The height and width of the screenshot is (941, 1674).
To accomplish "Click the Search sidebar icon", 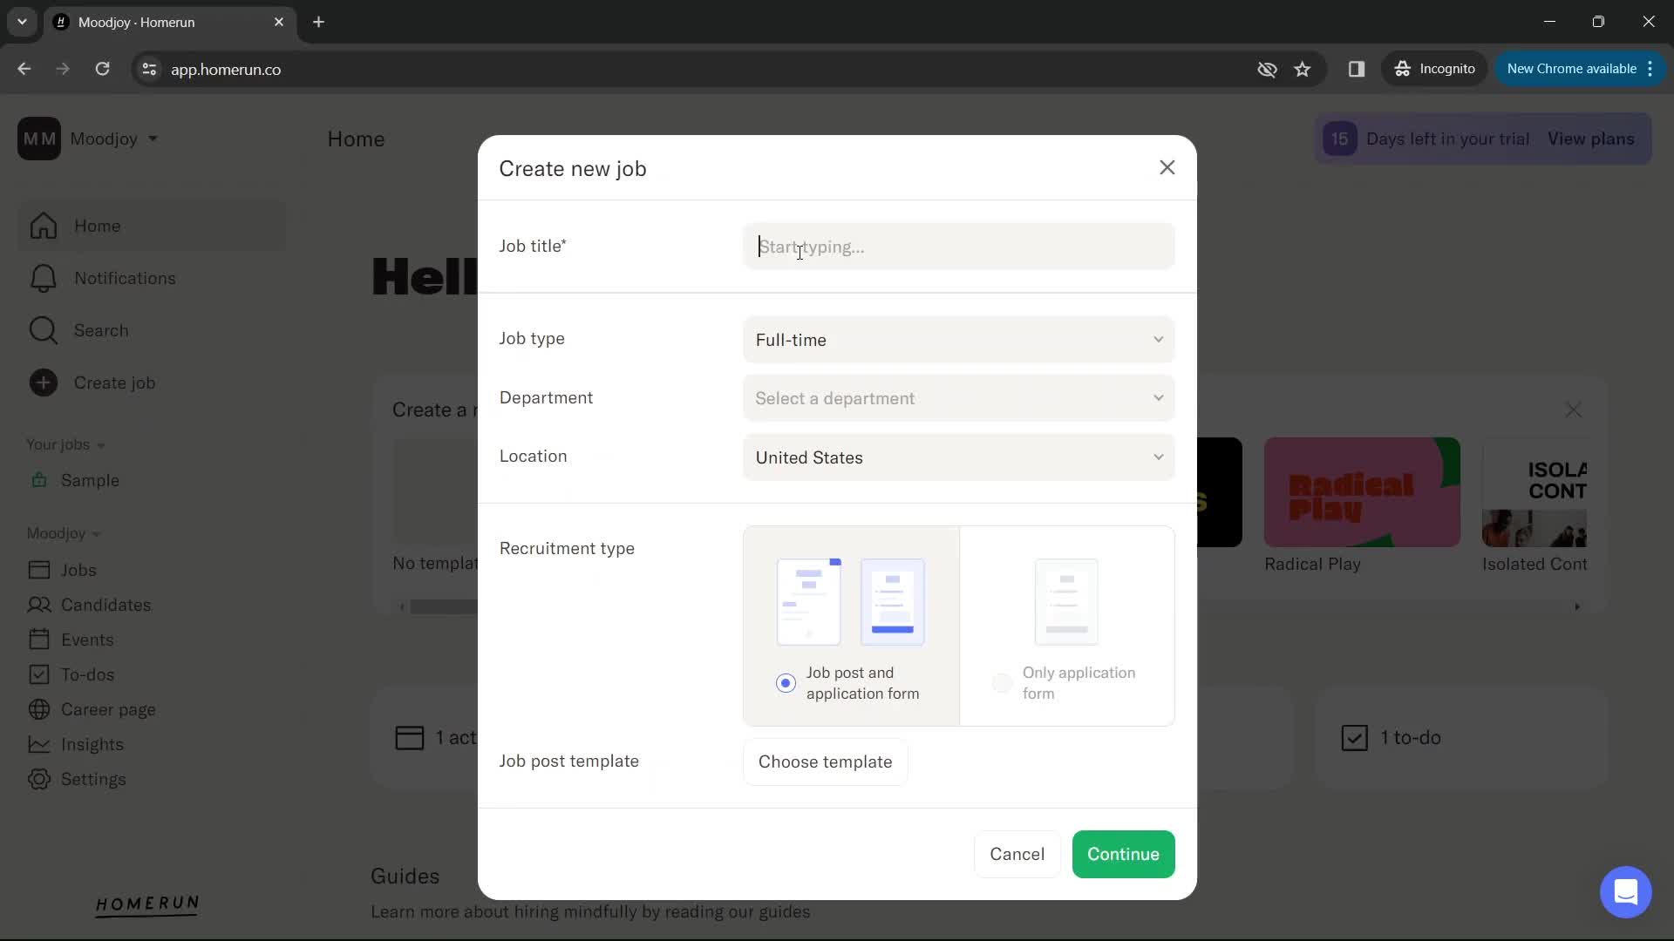I will tap(44, 329).
